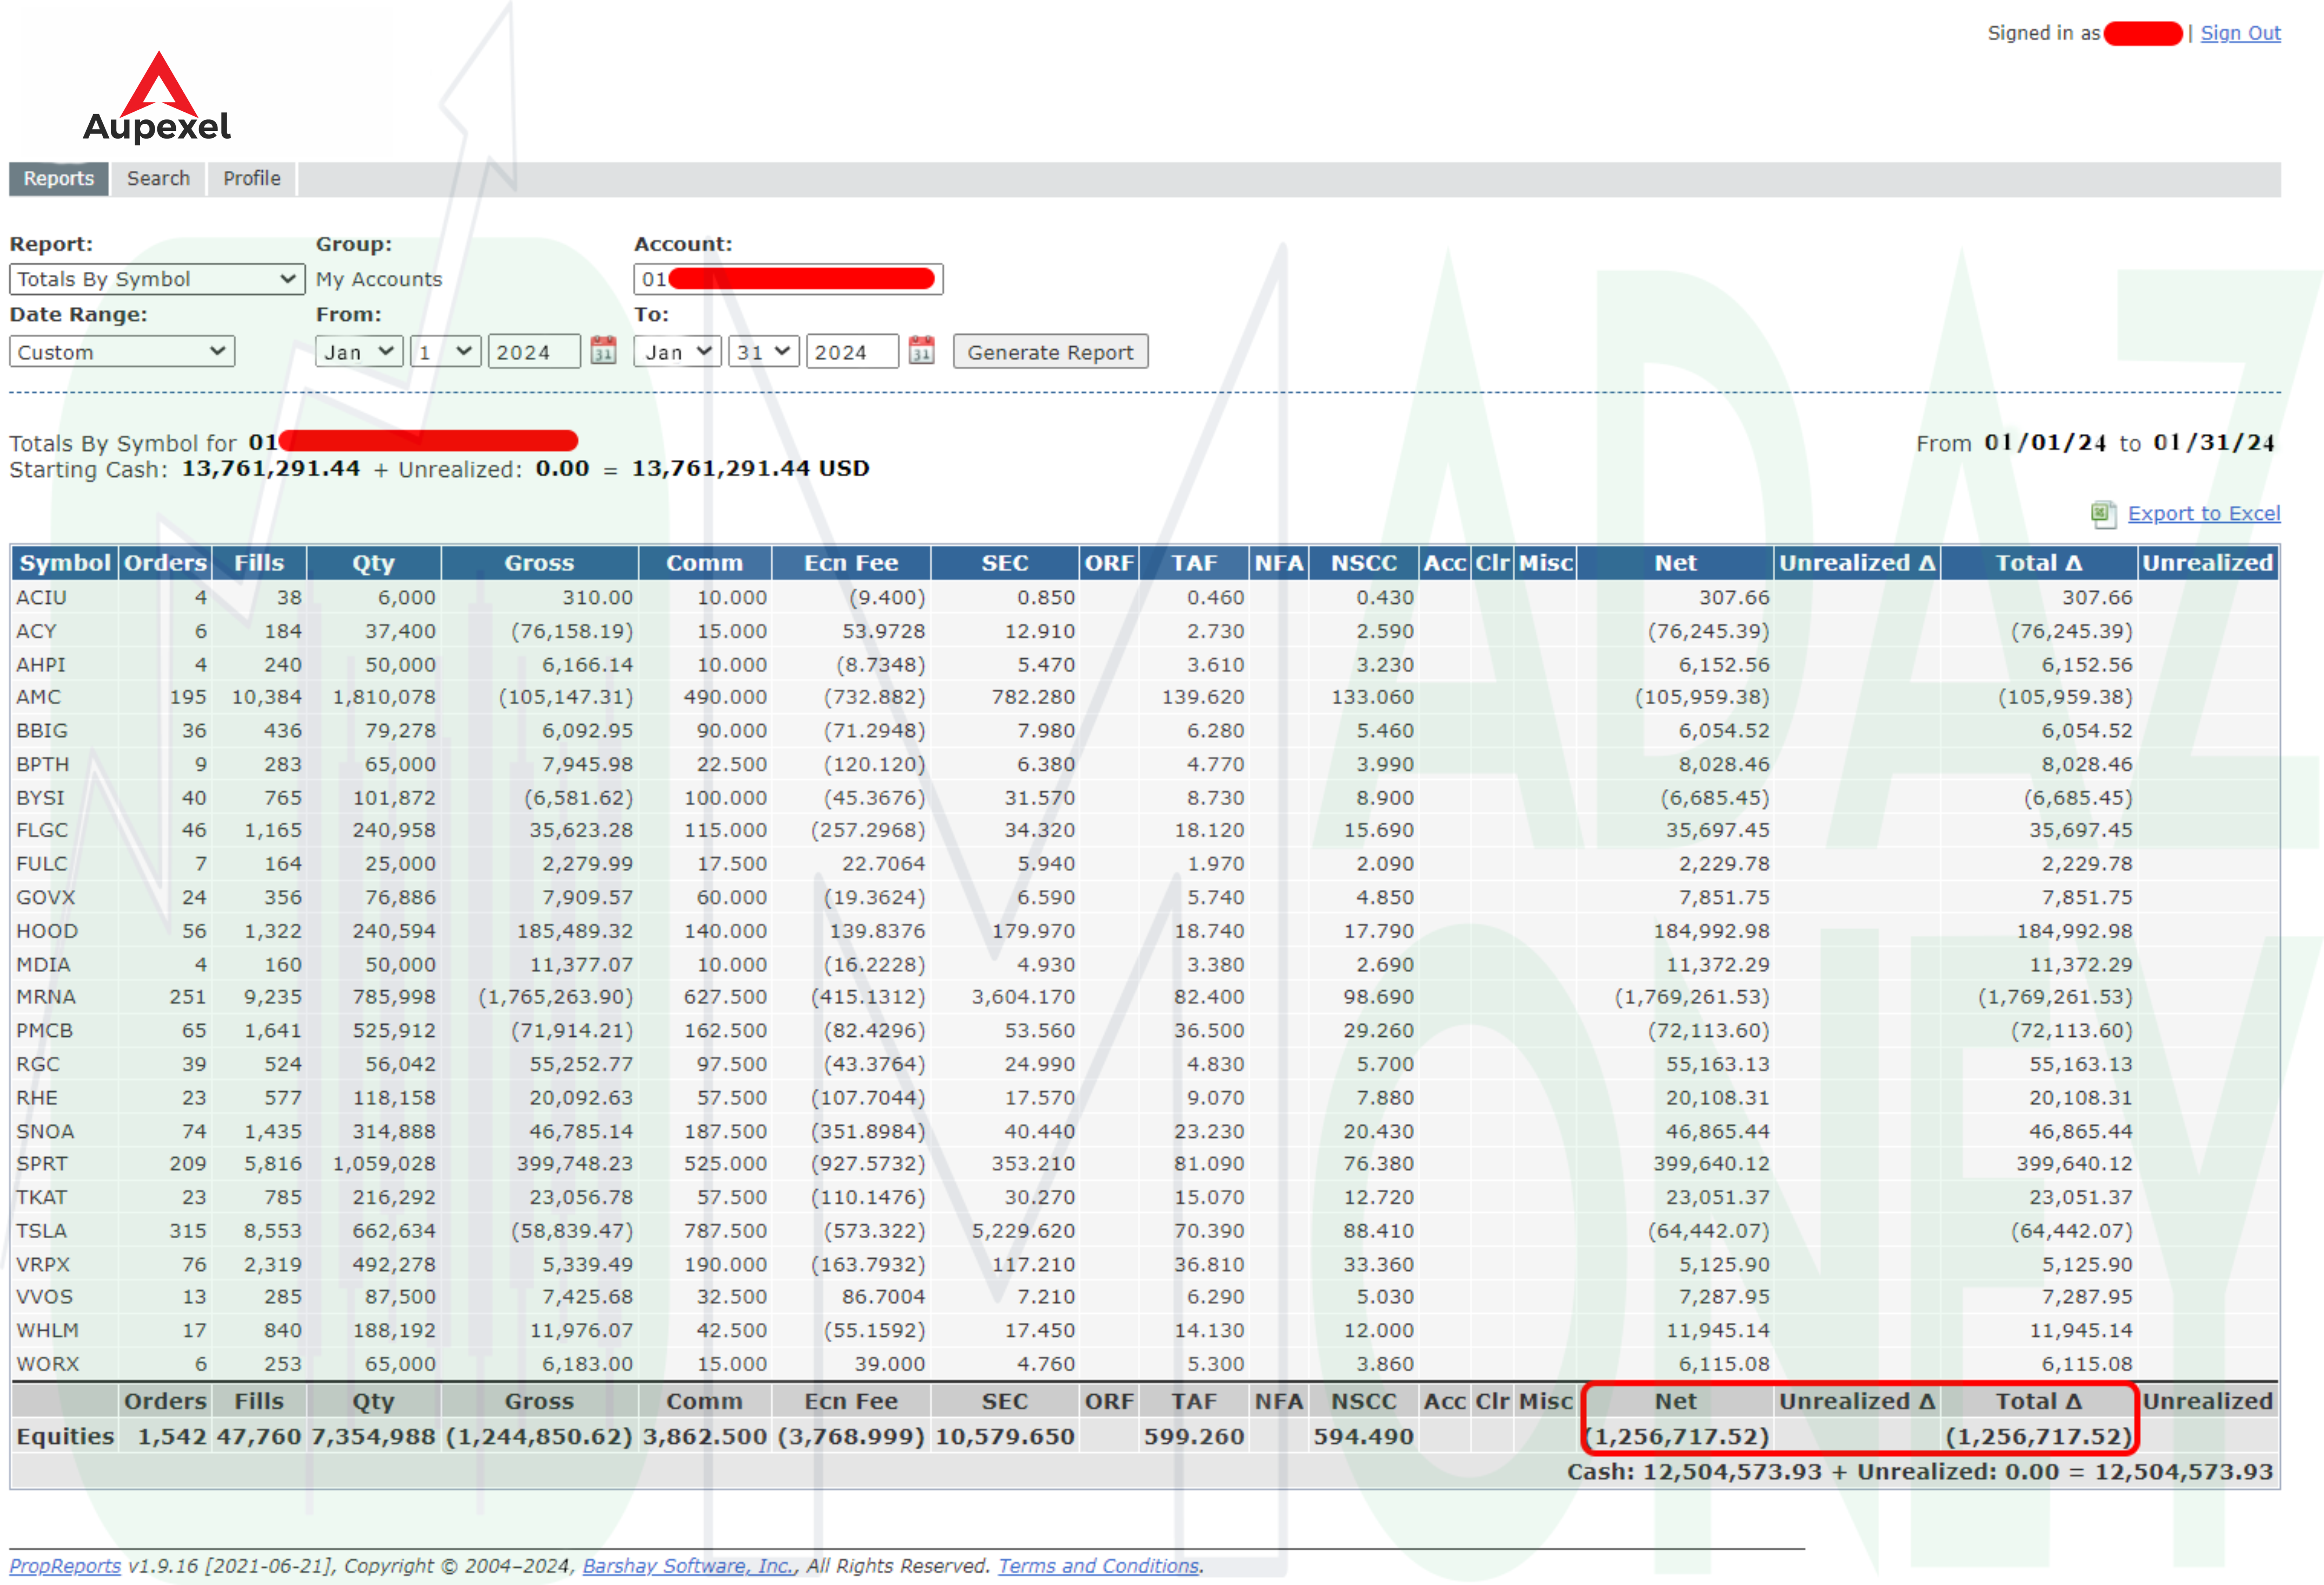Switch to the Profile tab
Viewport: 2324px width, 1585px height.
[252, 179]
